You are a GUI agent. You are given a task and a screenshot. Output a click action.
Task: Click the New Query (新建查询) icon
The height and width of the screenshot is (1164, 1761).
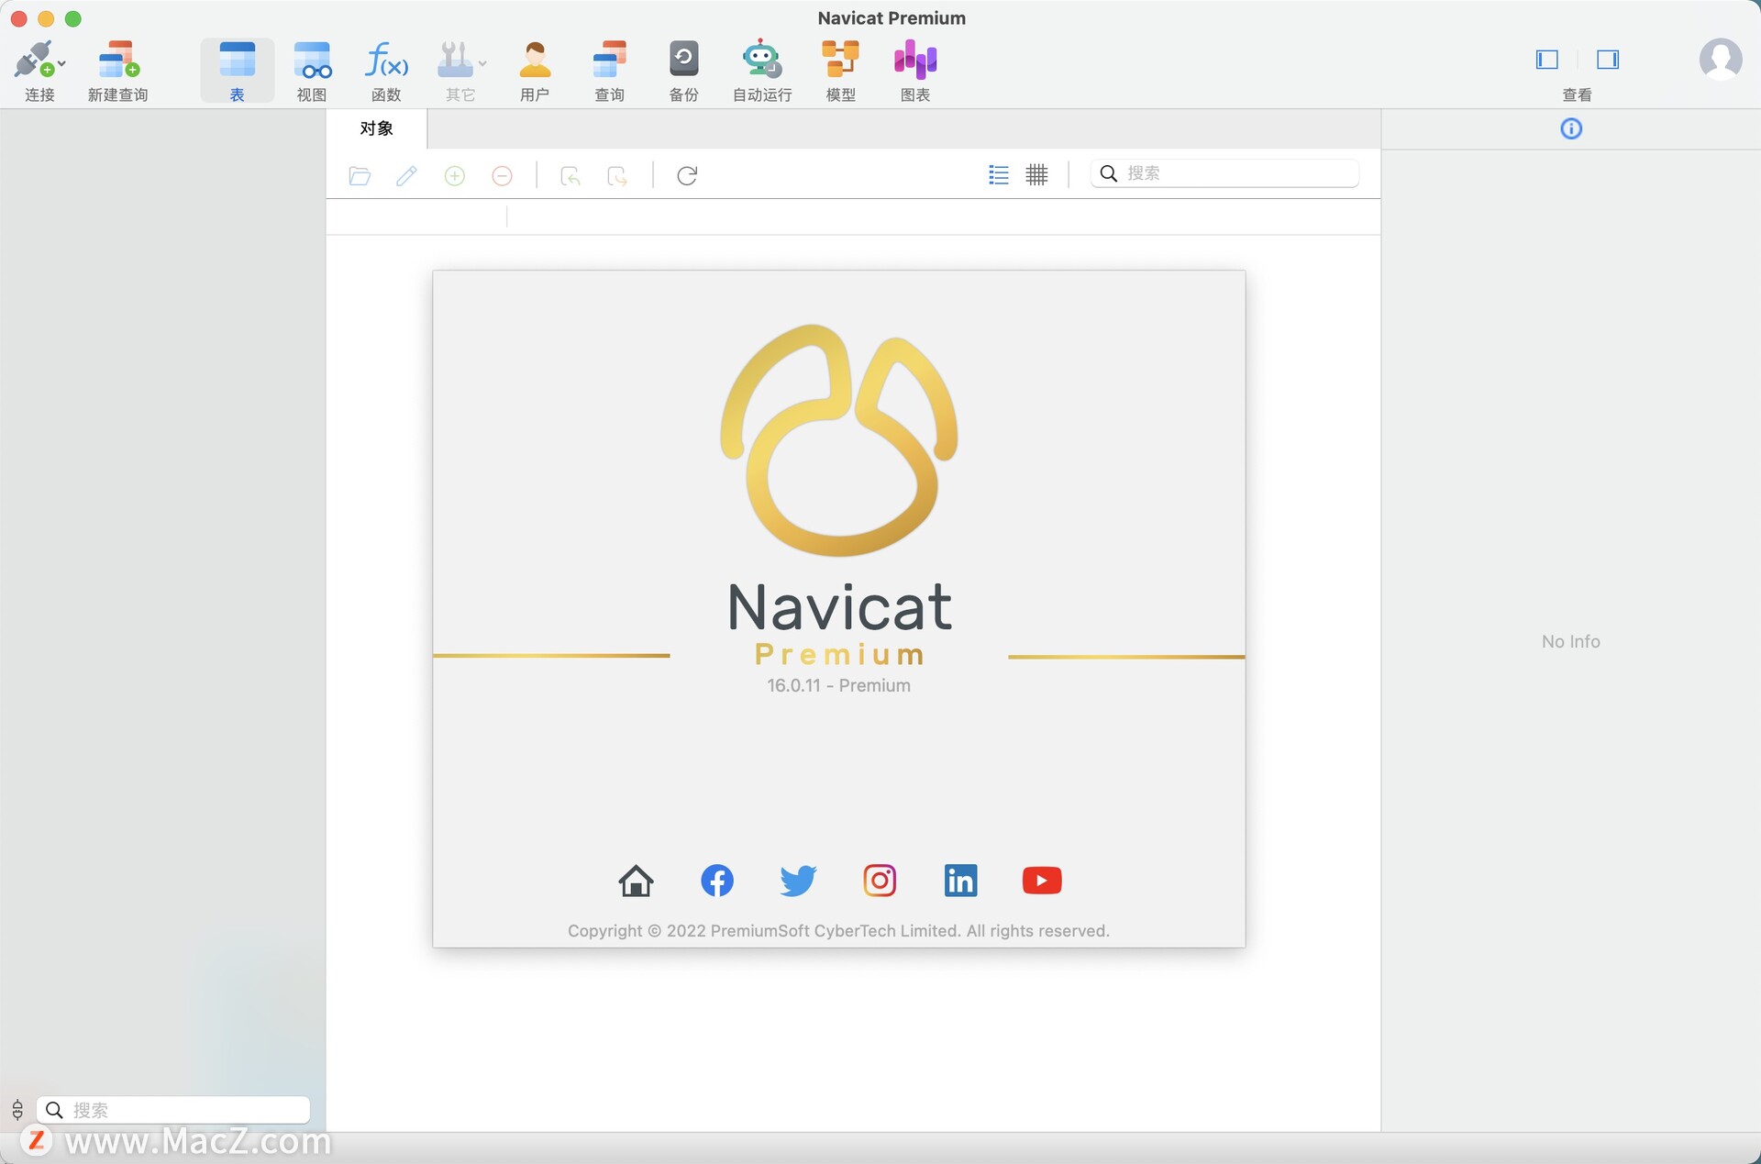(x=117, y=61)
